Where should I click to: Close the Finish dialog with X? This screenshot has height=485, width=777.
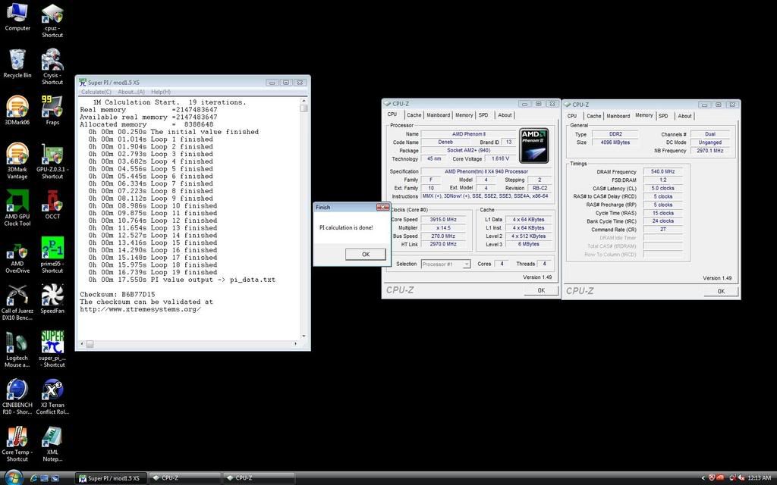pos(382,207)
